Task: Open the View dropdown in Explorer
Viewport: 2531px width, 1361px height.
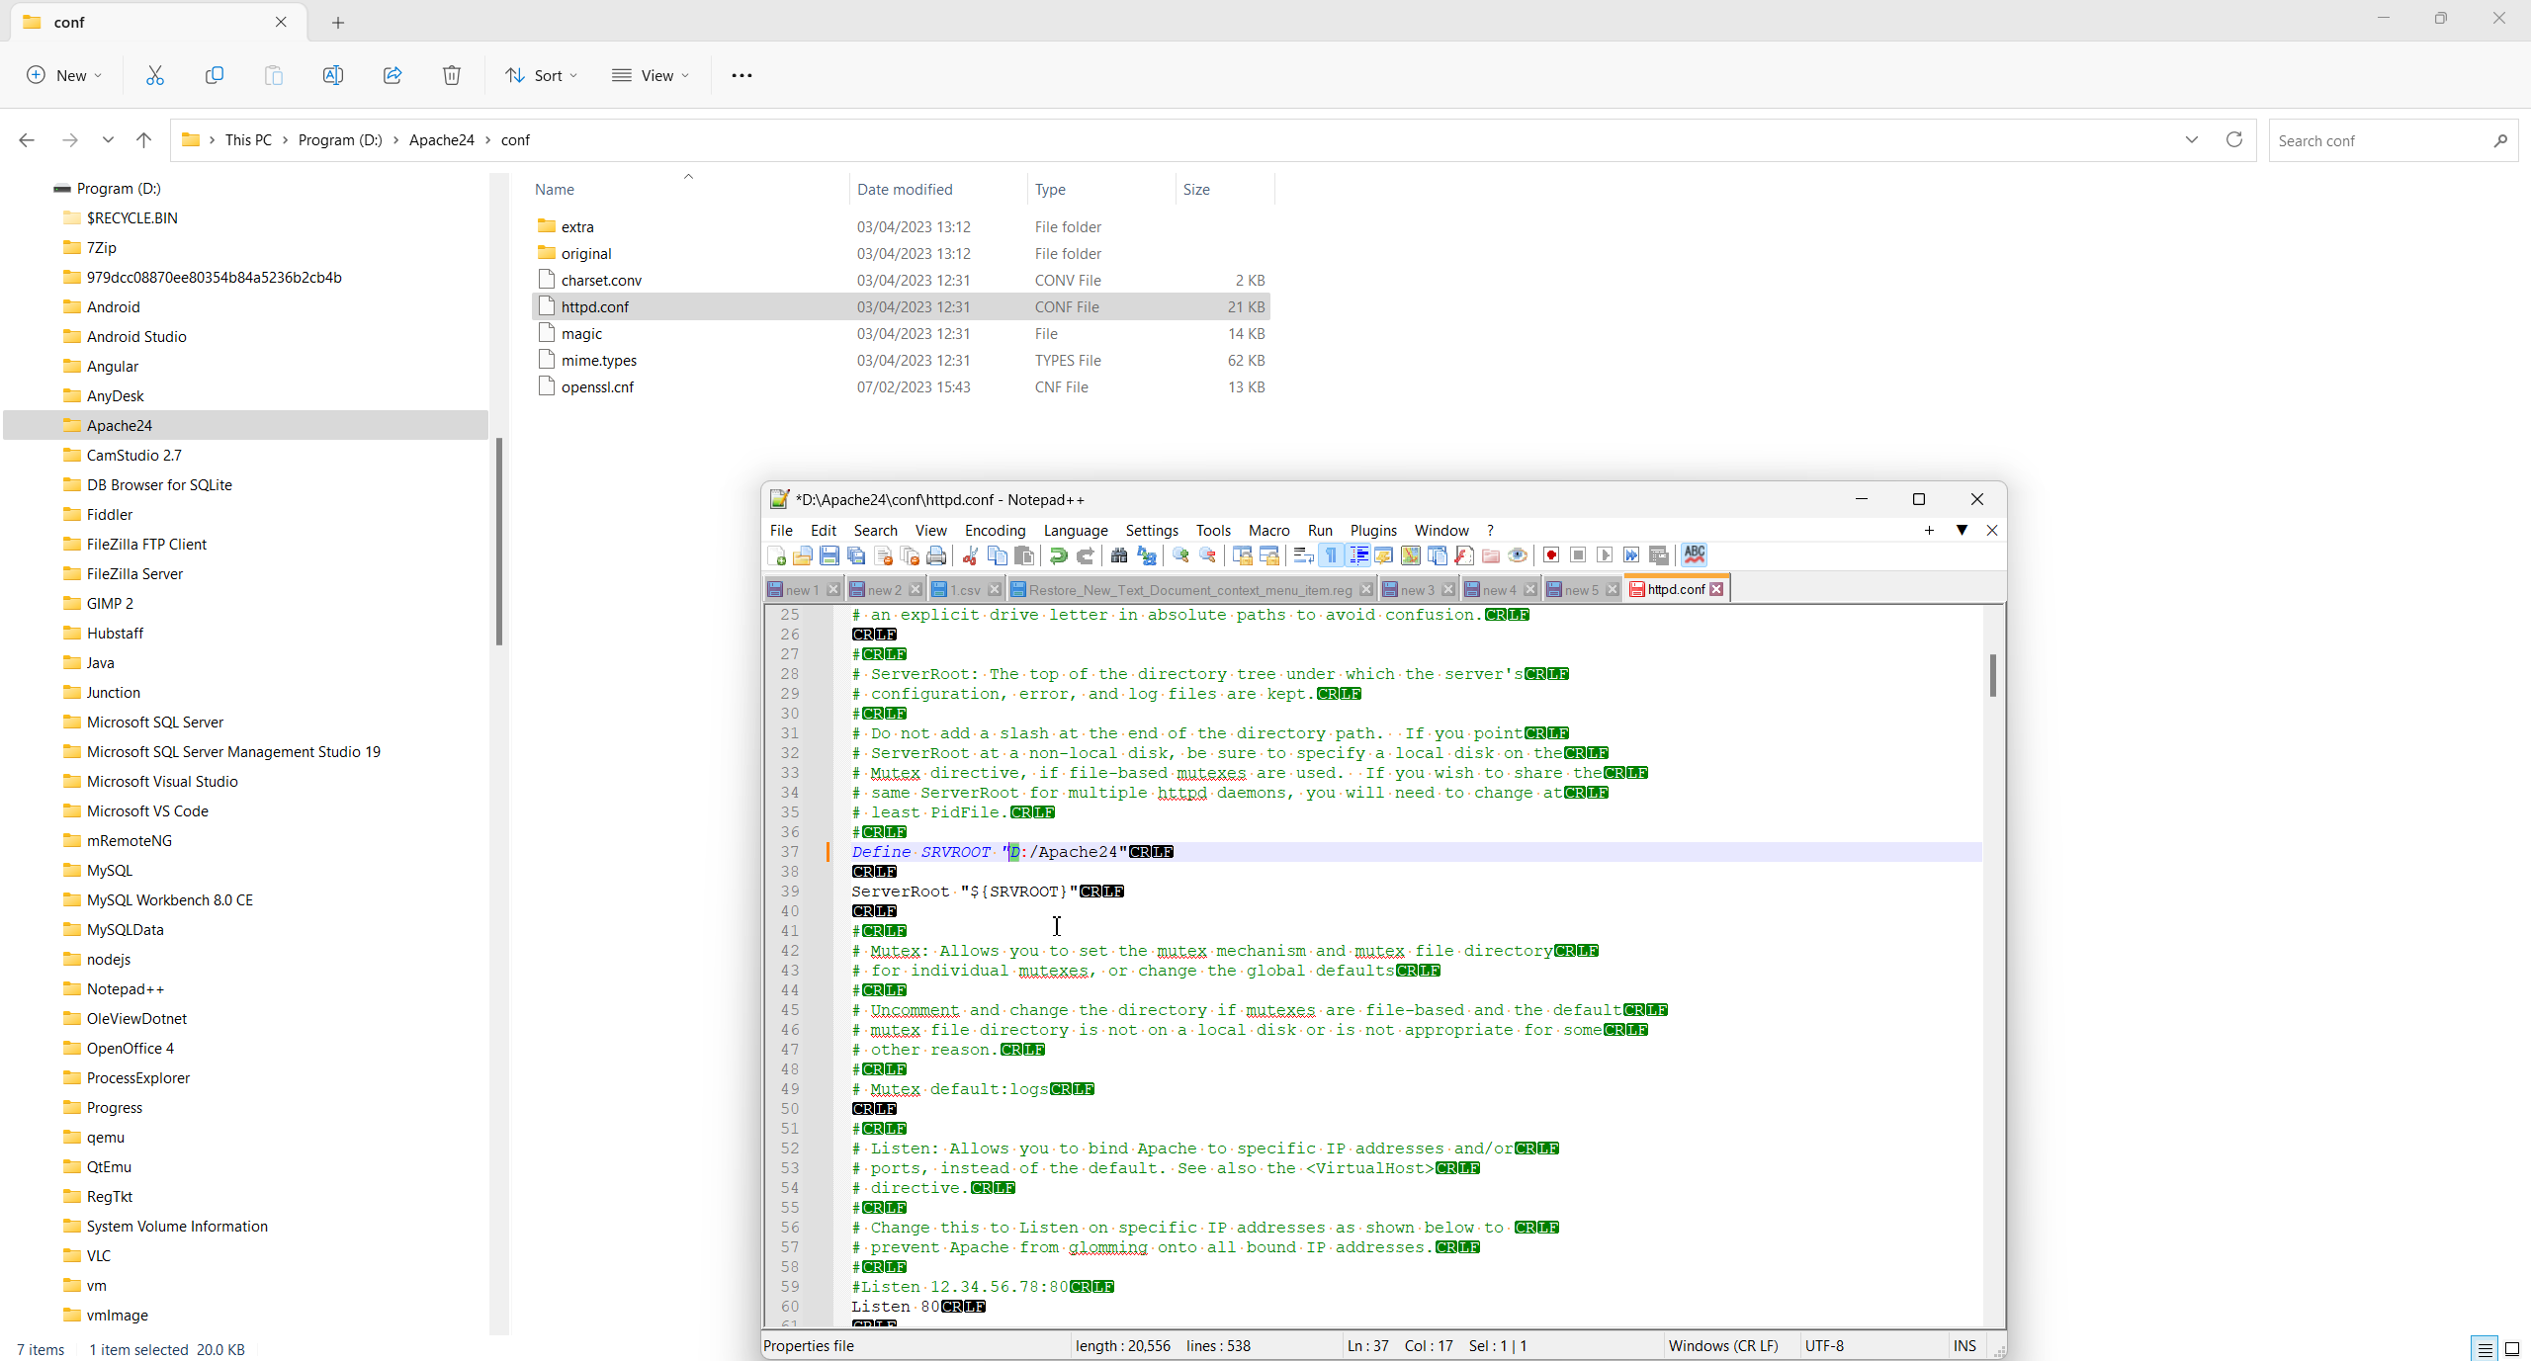Action: click(x=651, y=75)
